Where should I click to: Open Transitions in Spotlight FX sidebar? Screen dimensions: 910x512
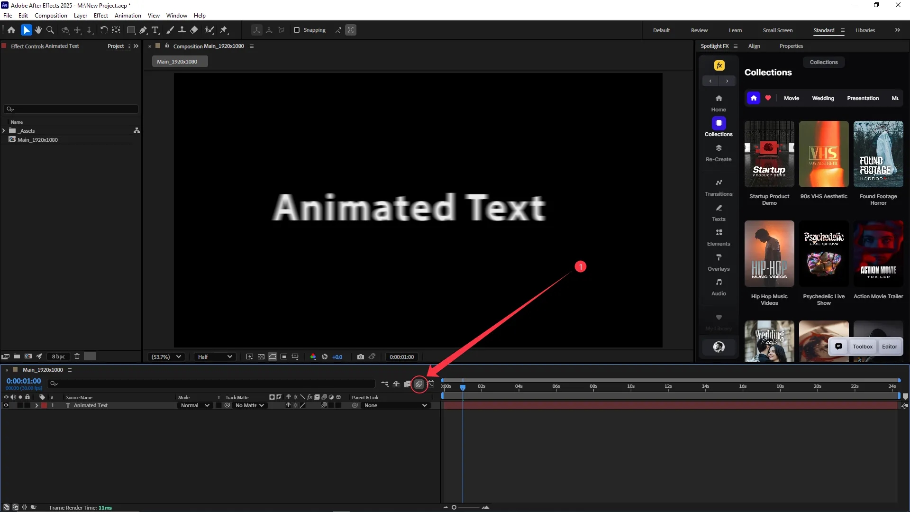pyautogui.click(x=719, y=187)
